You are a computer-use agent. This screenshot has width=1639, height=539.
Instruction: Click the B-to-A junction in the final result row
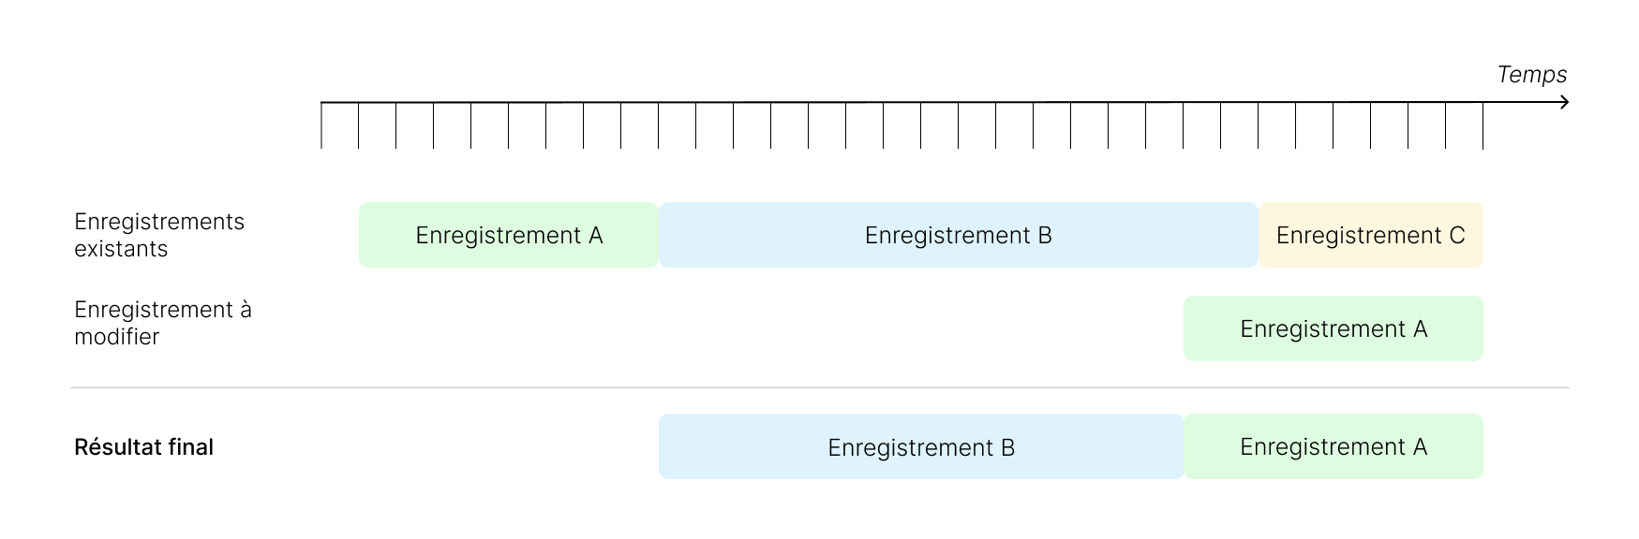click(1184, 447)
